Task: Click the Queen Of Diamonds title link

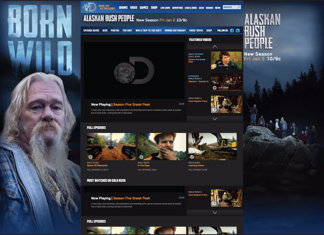Action: pyautogui.click(x=97, y=165)
